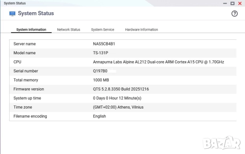Click the Model name label

pos(24,53)
